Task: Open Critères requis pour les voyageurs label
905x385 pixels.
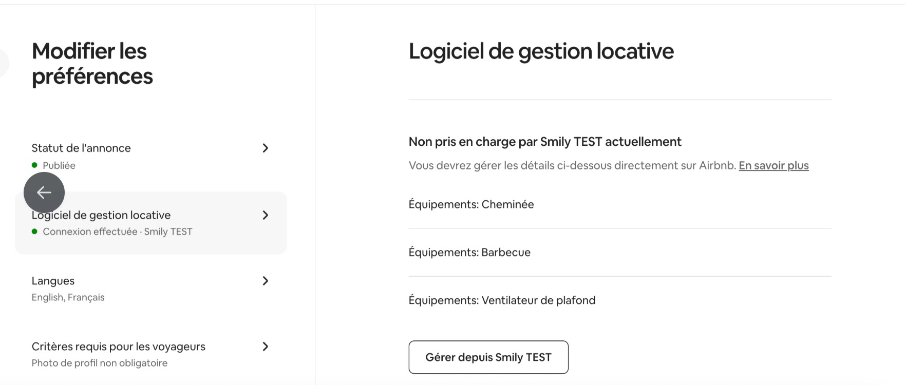Action: [118, 346]
